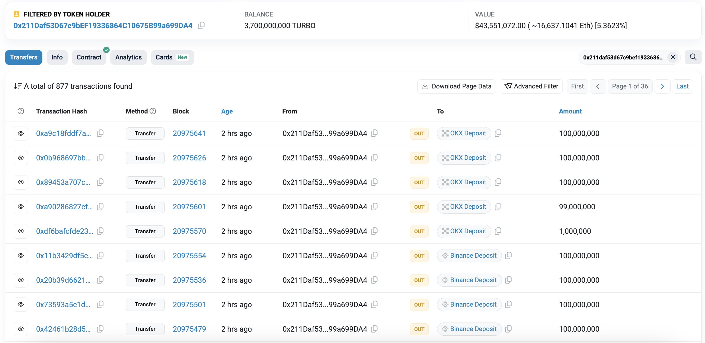The image size is (705, 343).
Task: Click the 99,000,000 amount value
Action: coord(577,207)
